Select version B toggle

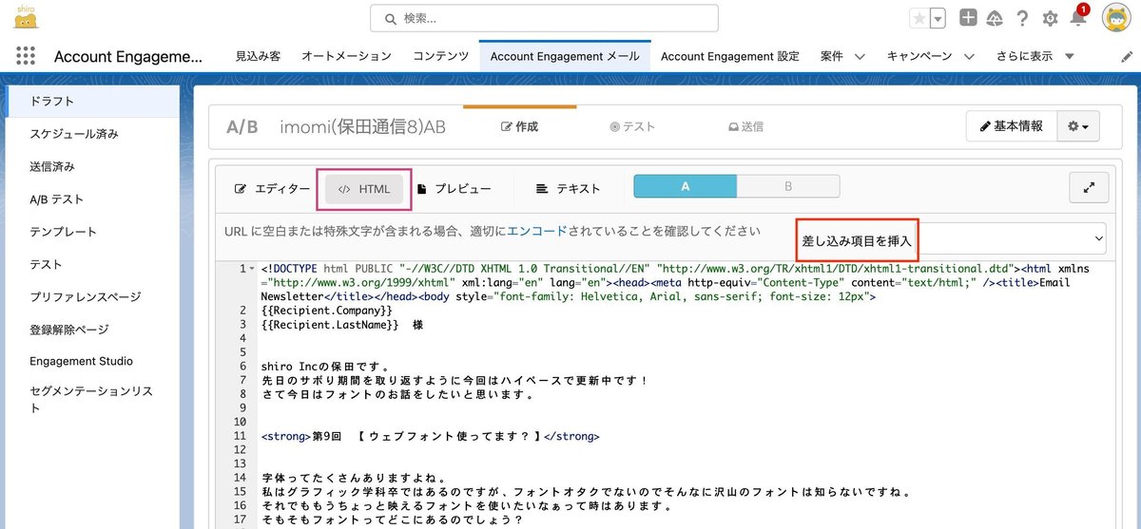788,187
